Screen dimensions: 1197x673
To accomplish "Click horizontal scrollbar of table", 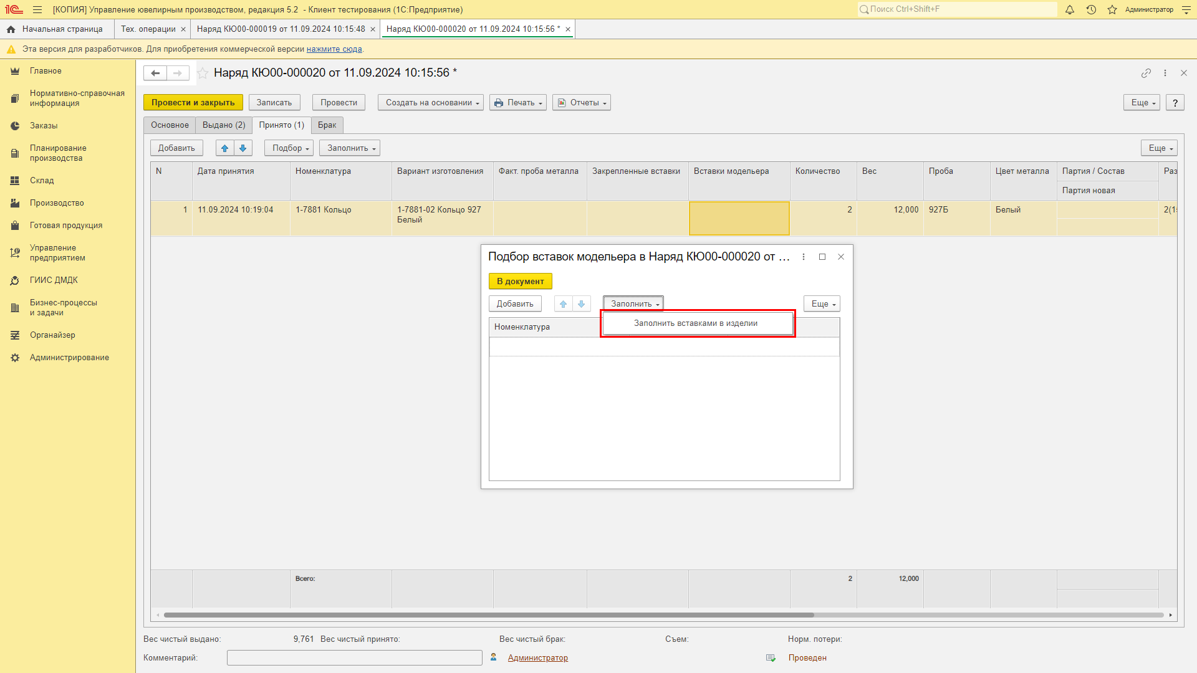I will tap(488, 615).
